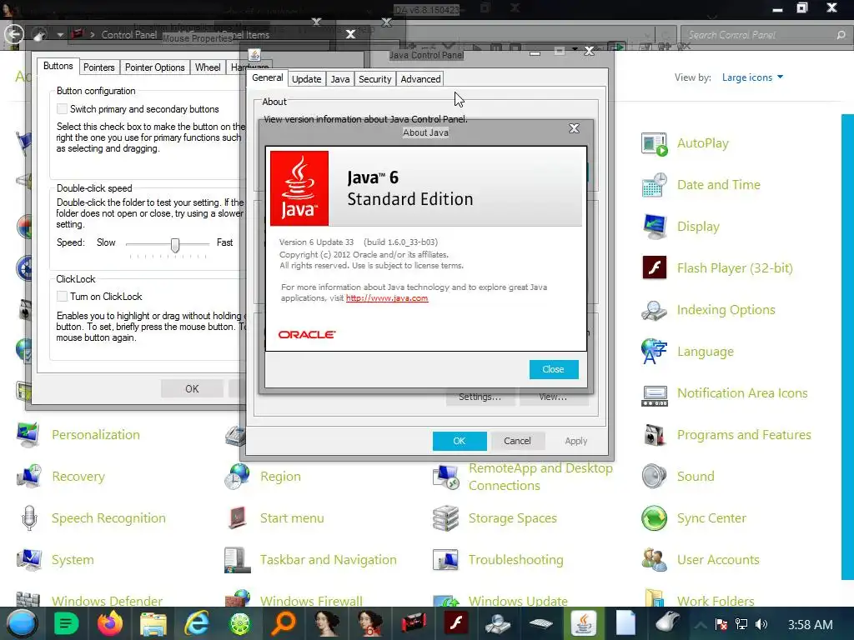
Task: Check Turn on ClickLock checkbox
Action: [62, 296]
